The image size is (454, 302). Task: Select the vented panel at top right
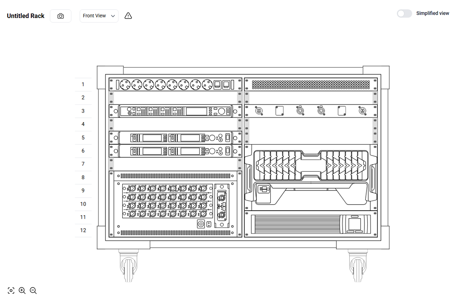[x=311, y=84]
